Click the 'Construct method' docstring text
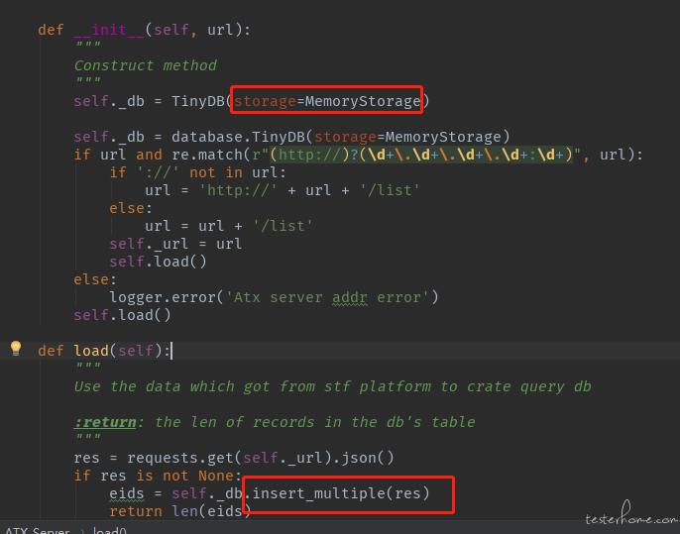The height and width of the screenshot is (534, 680). coord(145,65)
